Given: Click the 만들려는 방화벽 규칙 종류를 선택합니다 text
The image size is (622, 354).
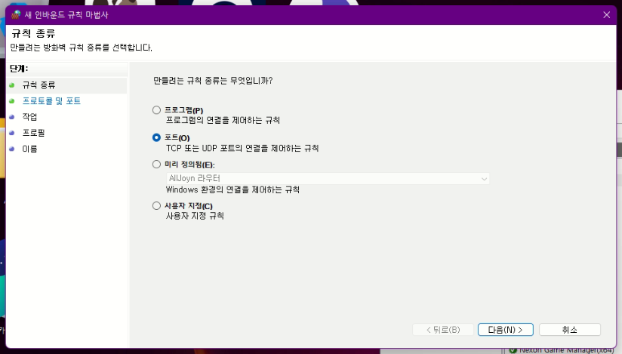Looking at the screenshot, I should (82, 48).
